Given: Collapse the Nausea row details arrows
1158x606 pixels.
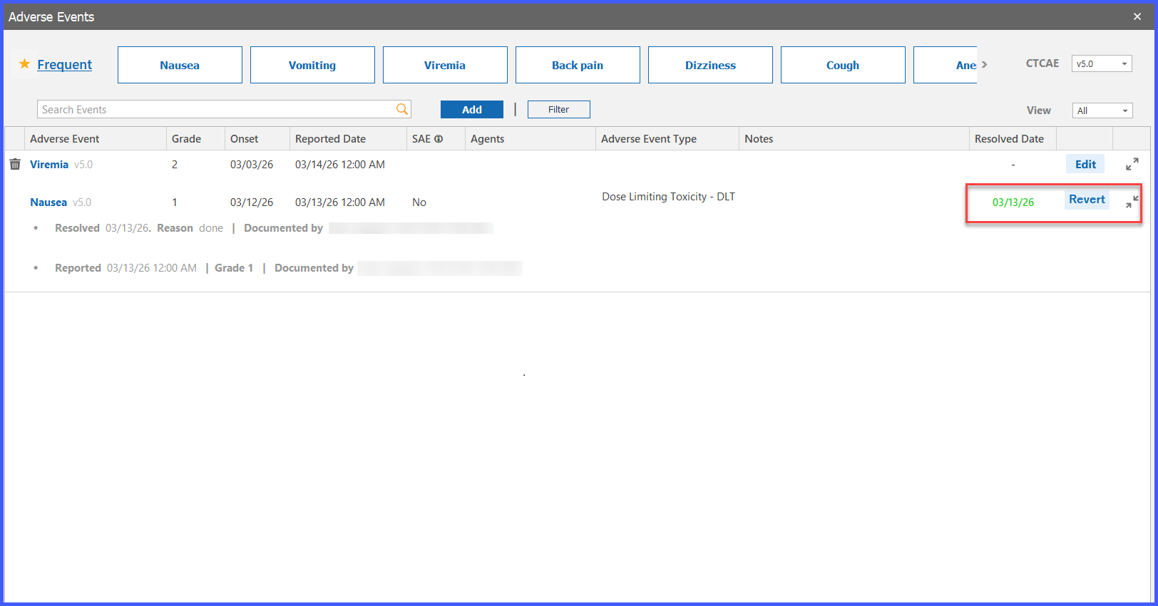Looking at the screenshot, I should tap(1132, 202).
